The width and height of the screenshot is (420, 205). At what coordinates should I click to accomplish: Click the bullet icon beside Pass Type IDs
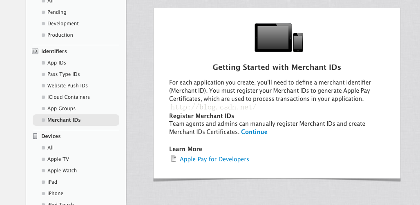point(43,74)
